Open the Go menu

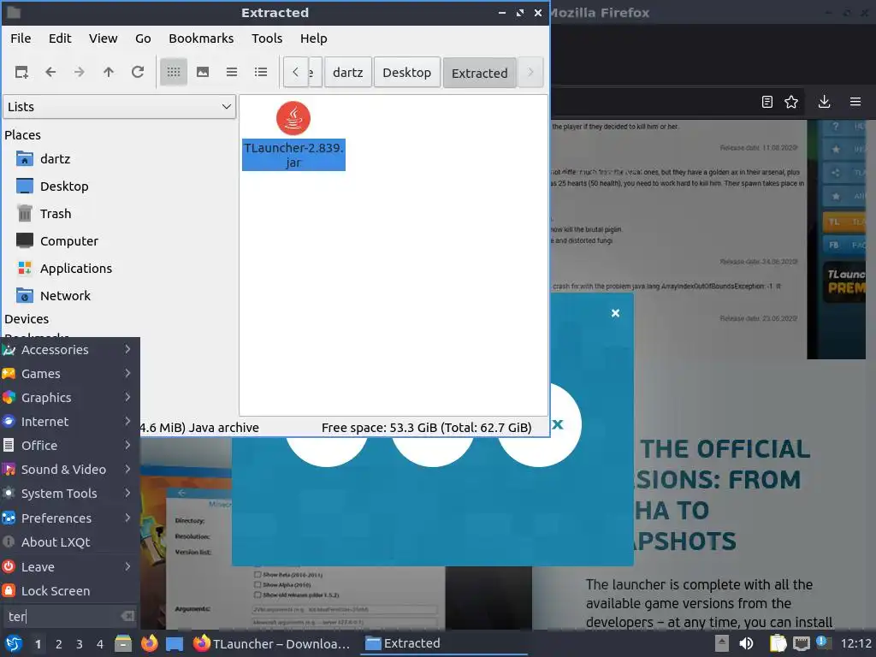pyautogui.click(x=143, y=38)
